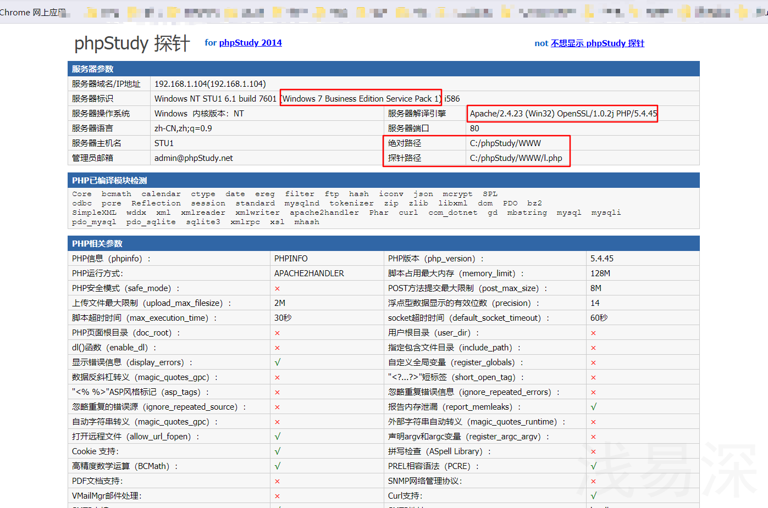Open the PHPINFO link
768x508 pixels.
(291, 259)
